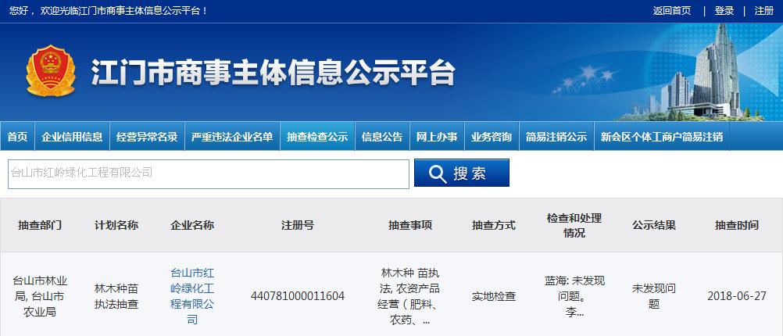Click the 搜索 search button
The image size is (783, 336).
461,173
